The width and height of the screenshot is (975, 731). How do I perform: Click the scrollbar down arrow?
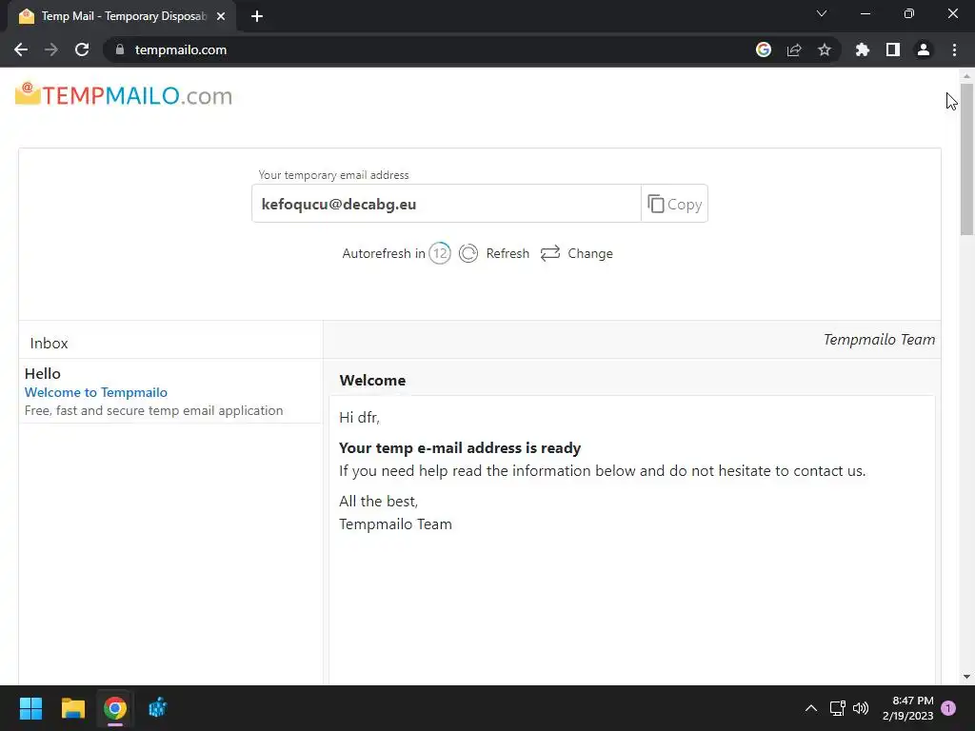[966, 677]
